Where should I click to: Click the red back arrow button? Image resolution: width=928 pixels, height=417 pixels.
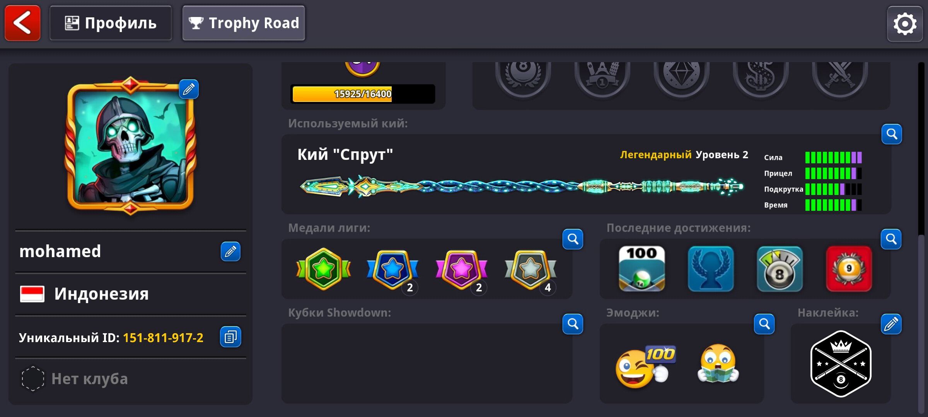point(22,23)
